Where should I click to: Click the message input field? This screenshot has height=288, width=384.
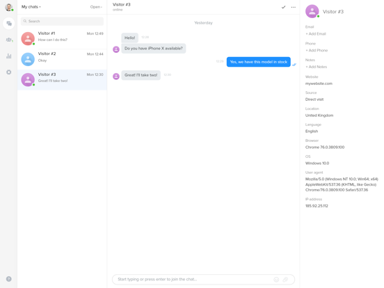pyautogui.click(x=204, y=280)
